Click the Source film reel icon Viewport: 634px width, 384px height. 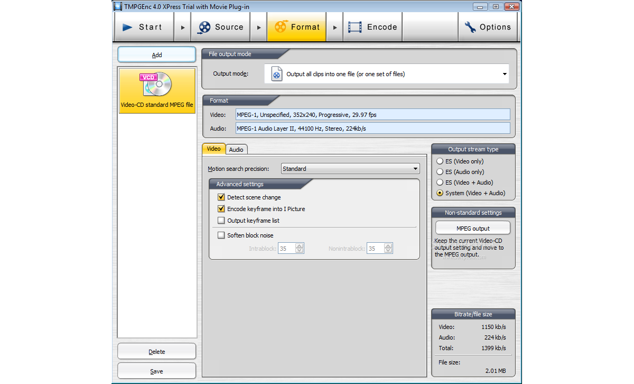click(204, 27)
